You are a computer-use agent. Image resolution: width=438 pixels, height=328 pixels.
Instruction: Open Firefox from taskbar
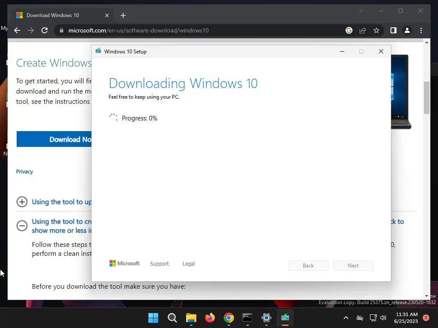point(210,318)
